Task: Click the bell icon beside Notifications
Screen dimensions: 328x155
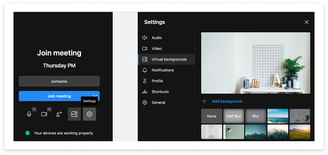Action: [145, 70]
